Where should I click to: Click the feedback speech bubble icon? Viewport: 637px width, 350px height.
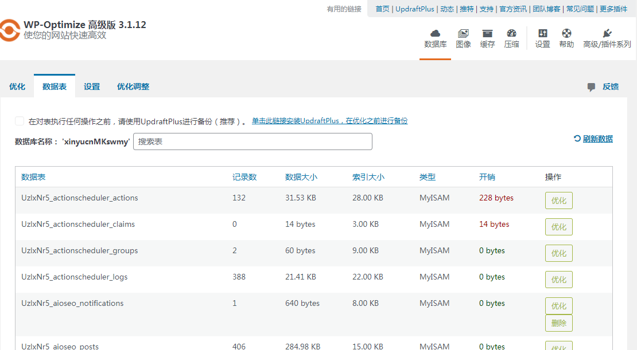tap(591, 86)
